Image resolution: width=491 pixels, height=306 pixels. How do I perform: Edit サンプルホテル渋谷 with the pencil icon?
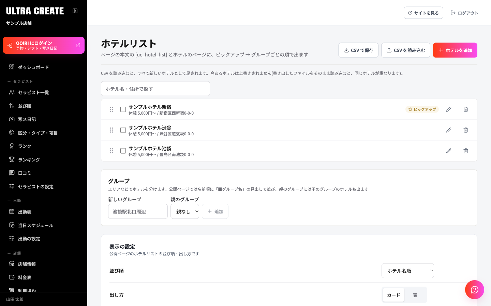click(449, 130)
